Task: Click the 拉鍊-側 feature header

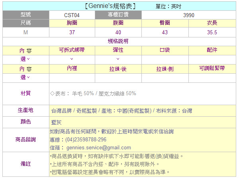Action: [x=165, y=69]
